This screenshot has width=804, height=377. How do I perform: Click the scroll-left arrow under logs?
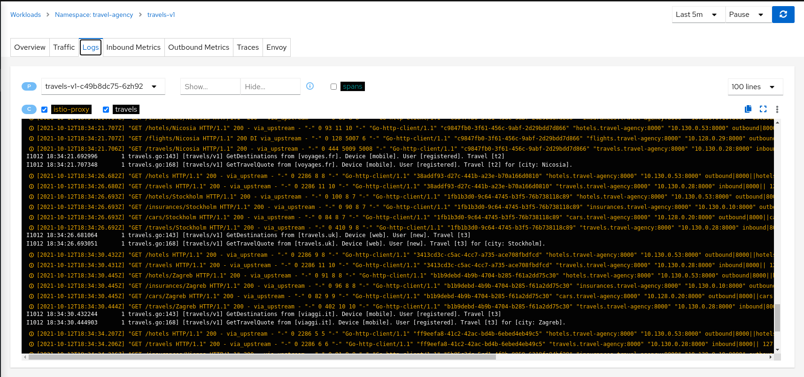click(25, 357)
